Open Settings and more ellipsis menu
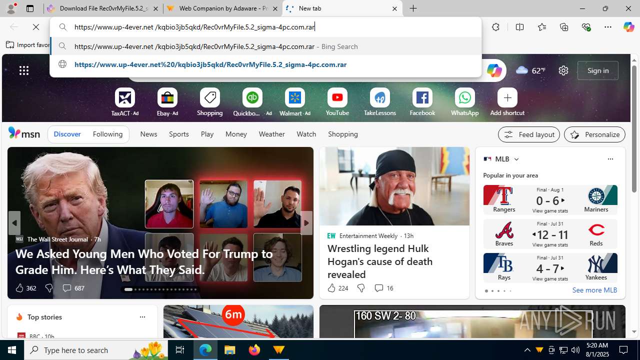The image size is (640, 360). (608, 27)
